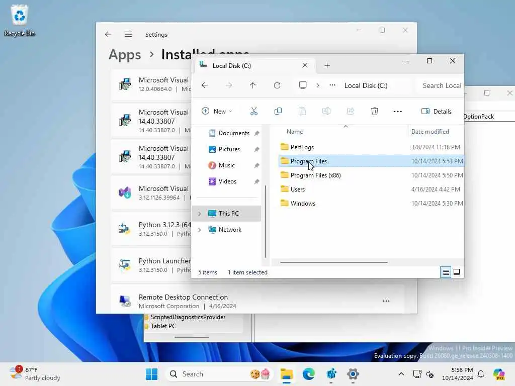Open the Settings hamburger navigation menu

[128, 34]
